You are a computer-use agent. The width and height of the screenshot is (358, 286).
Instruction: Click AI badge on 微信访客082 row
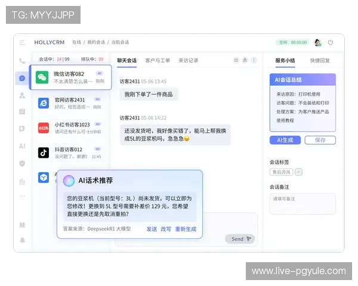click(x=99, y=73)
